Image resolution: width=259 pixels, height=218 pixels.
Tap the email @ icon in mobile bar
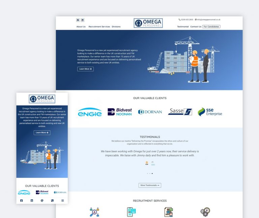(42, 200)
